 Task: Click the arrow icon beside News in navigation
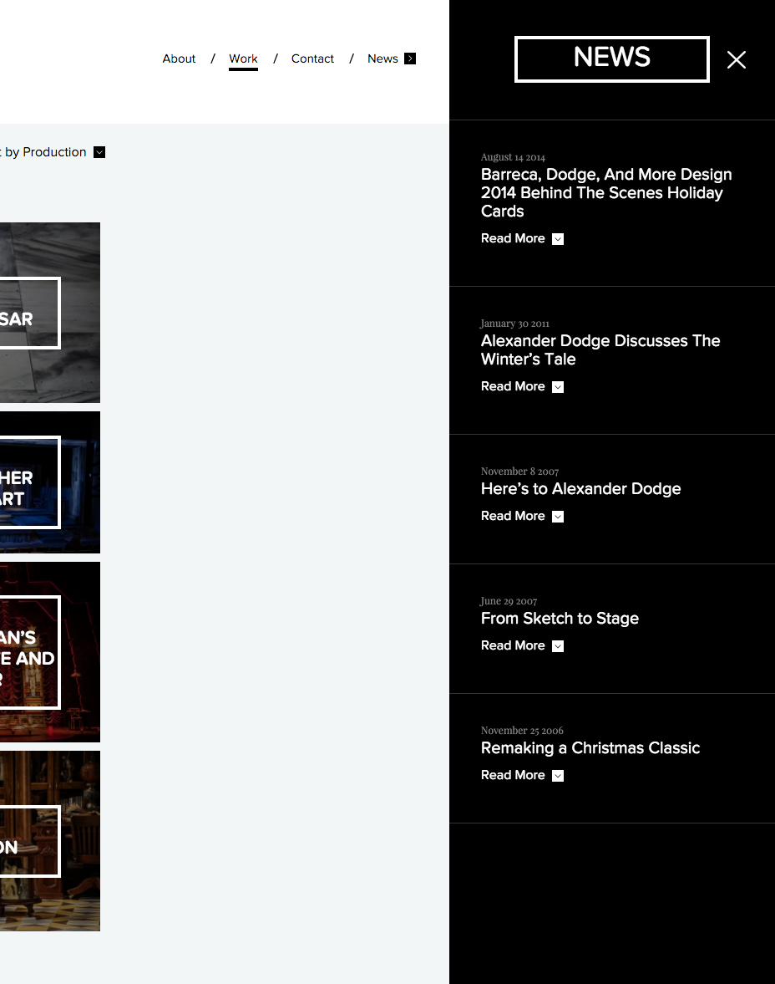point(410,59)
